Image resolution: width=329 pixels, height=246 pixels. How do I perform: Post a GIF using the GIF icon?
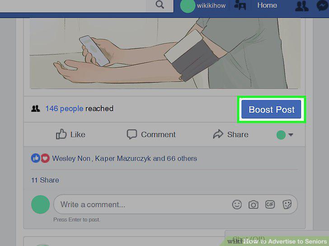tap(270, 205)
